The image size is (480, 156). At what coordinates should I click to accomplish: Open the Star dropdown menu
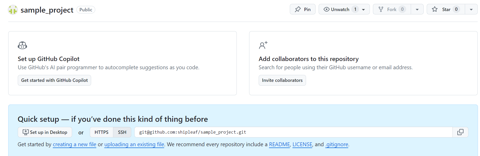471,9
